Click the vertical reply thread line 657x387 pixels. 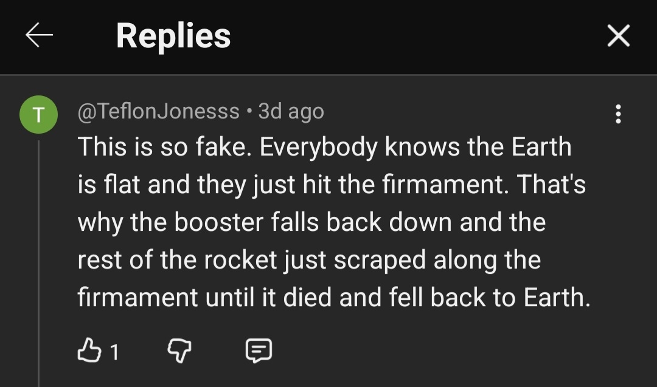pyautogui.click(x=39, y=261)
